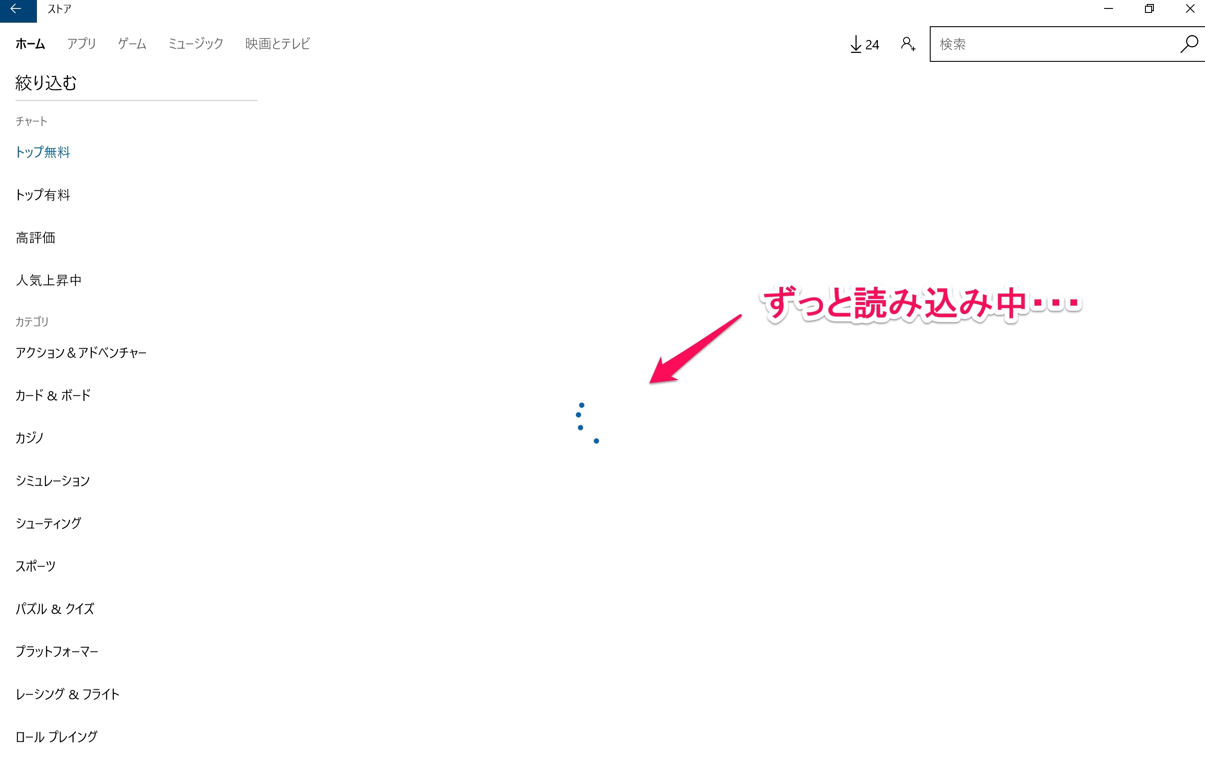Open the アプリ tab
The width and height of the screenshot is (1205, 764).
point(81,44)
